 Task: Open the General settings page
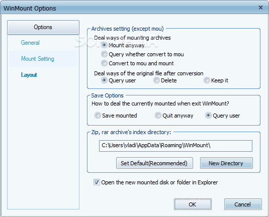coord(30,43)
